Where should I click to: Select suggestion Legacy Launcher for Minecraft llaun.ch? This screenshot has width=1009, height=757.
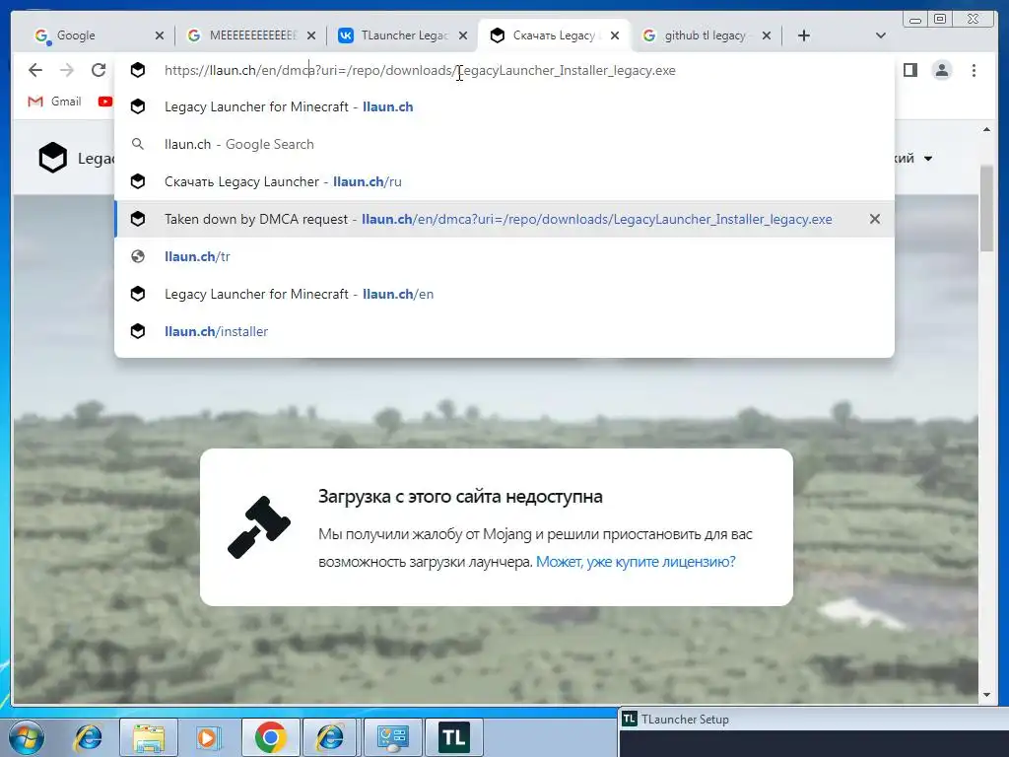click(504, 106)
